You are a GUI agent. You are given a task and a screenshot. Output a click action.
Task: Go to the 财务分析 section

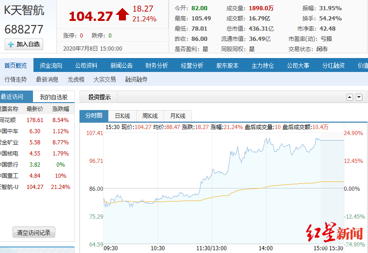[157, 65]
